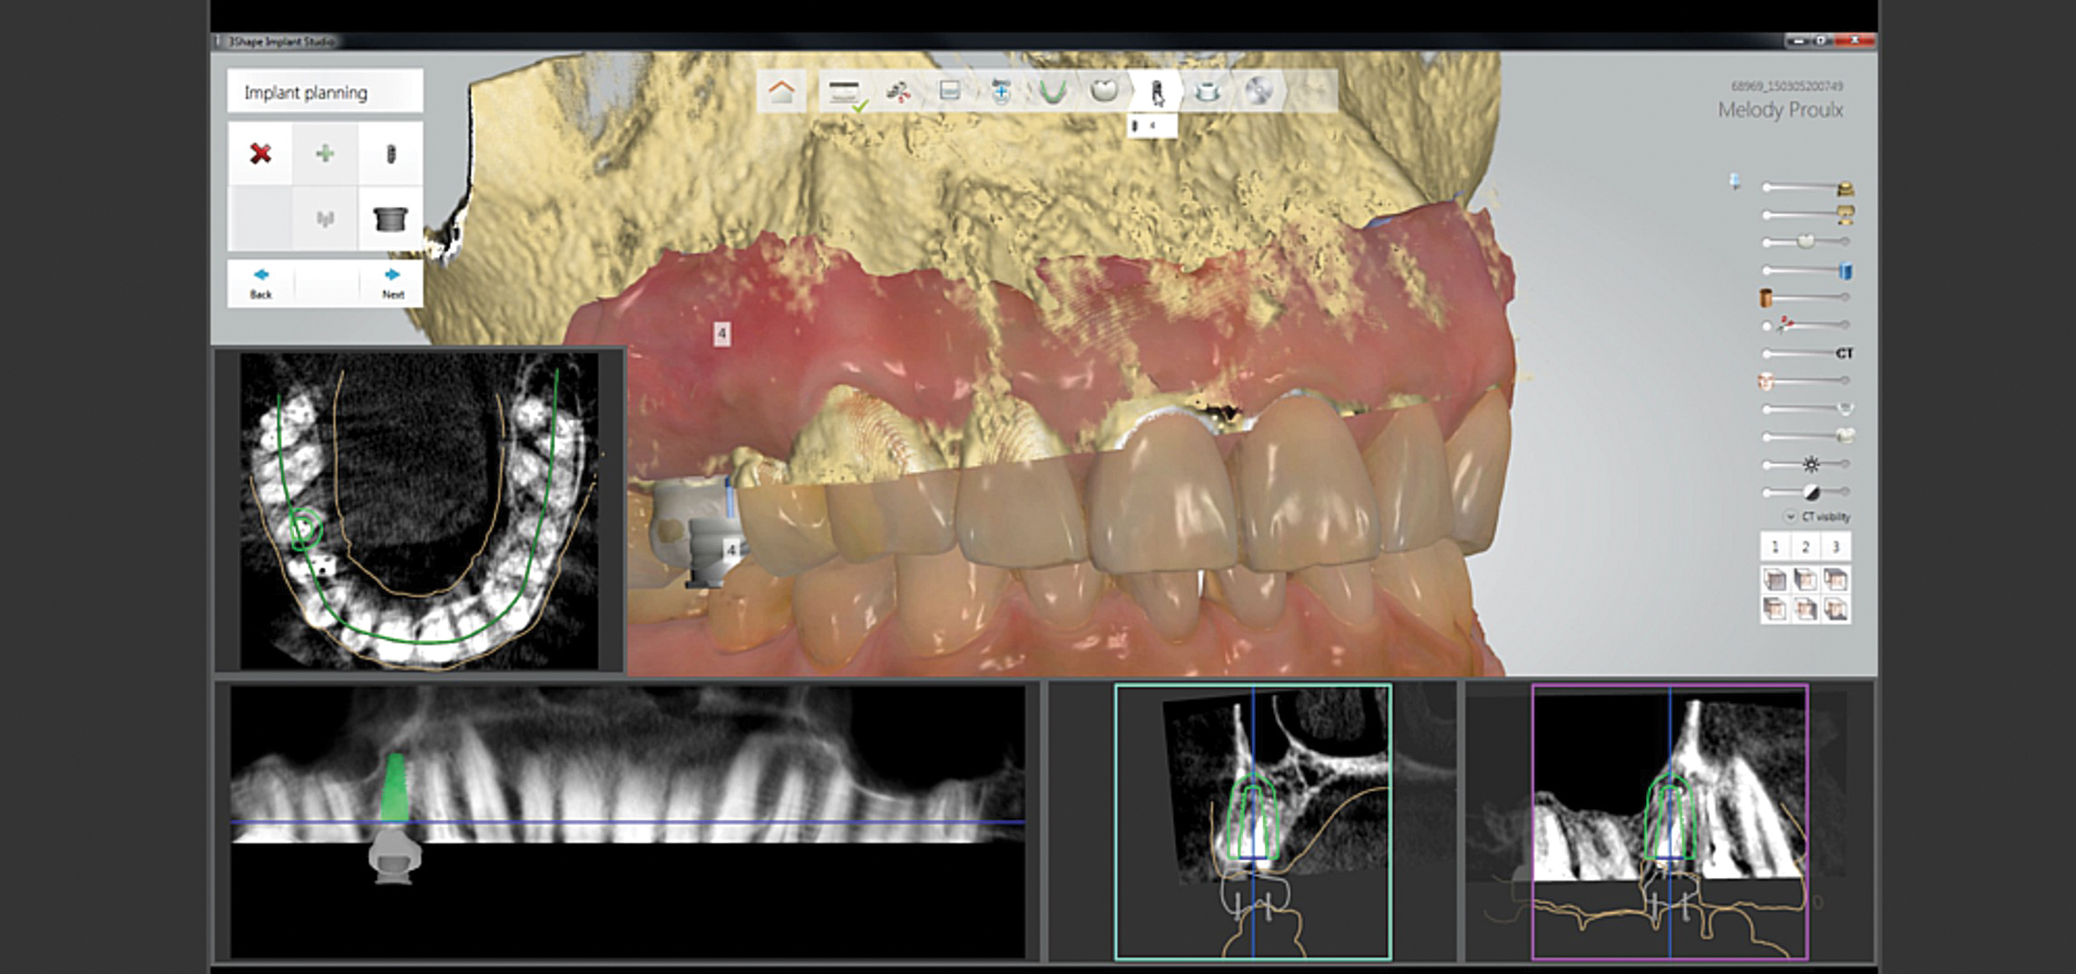Collapse the CT visibility section
The image size is (2076, 974).
tap(1790, 517)
